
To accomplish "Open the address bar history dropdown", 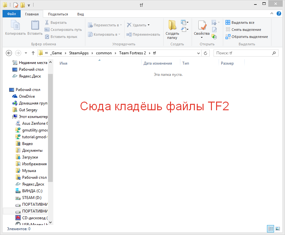I will 198,53.
